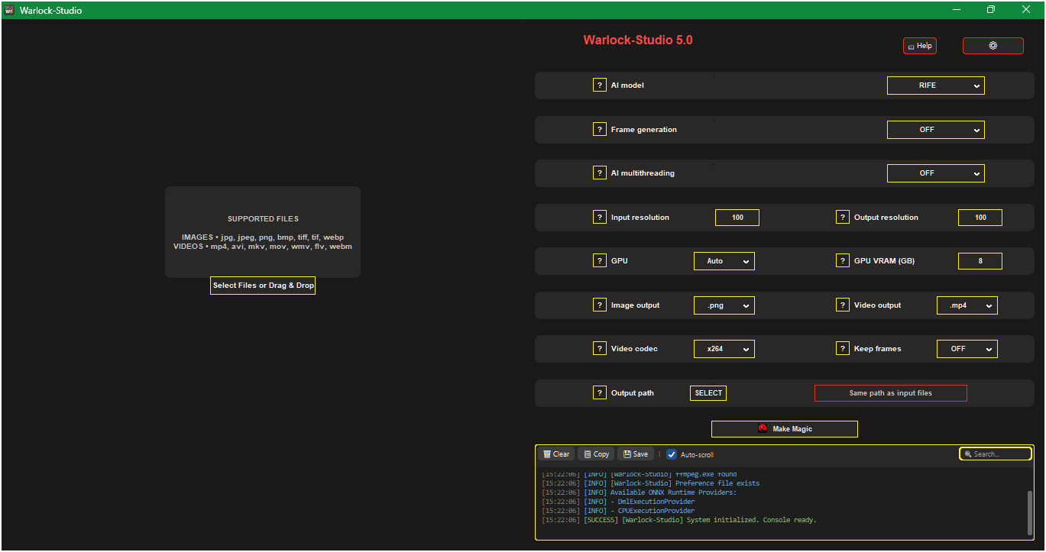Click the Help button
Screen dimensions: 1046x552
pos(920,46)
